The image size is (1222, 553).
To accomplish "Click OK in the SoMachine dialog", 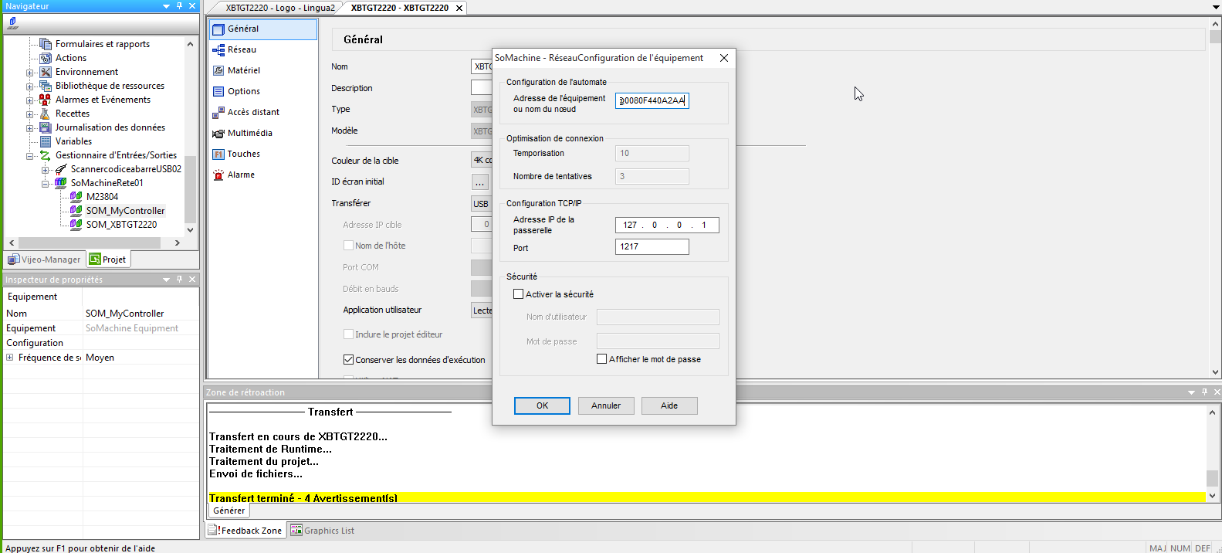I will 542,405.
